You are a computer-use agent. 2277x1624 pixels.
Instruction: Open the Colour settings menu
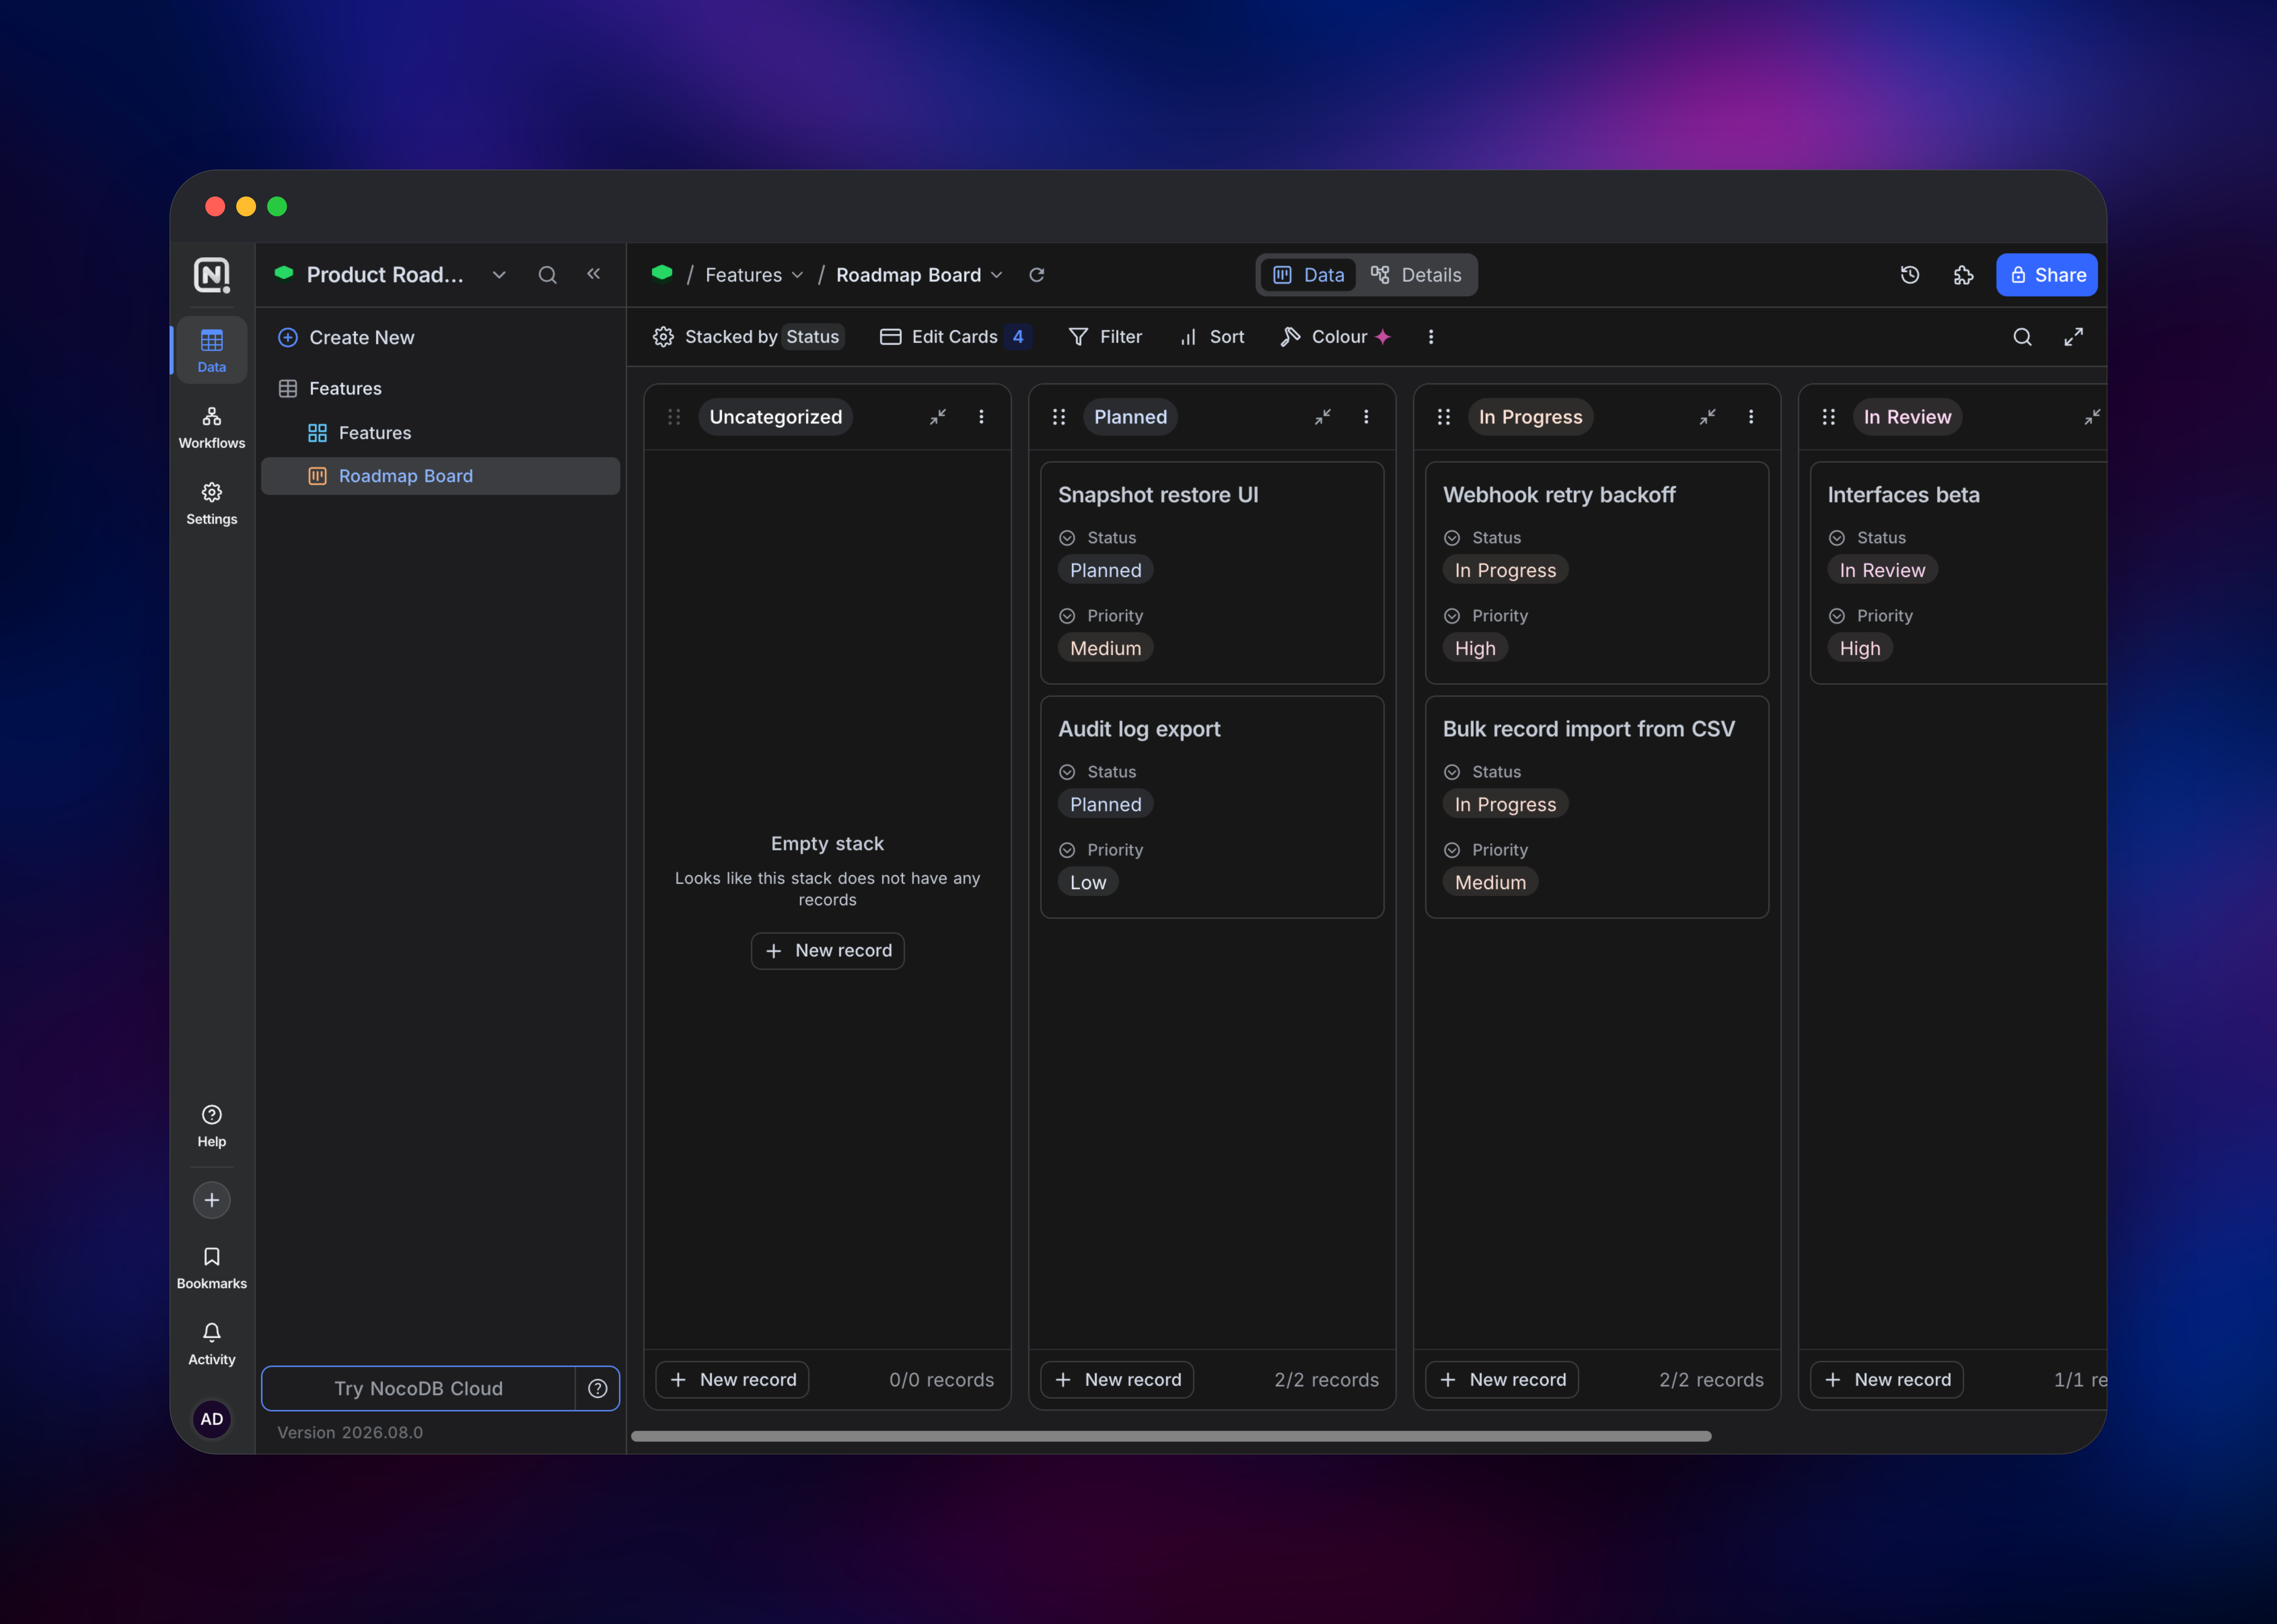[1336, 337]
